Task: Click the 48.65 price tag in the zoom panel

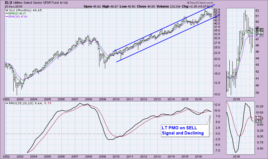Action: [259, 30]
